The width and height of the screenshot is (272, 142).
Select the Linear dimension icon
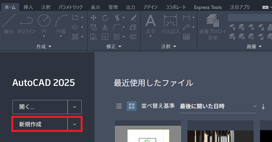click(x=187, y=18)
